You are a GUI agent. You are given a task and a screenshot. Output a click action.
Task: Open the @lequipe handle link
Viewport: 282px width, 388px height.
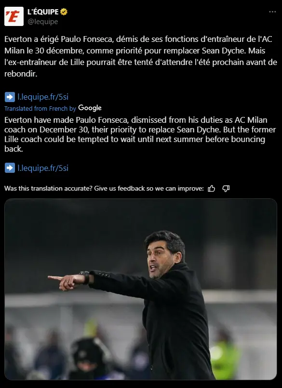[42, 22]
